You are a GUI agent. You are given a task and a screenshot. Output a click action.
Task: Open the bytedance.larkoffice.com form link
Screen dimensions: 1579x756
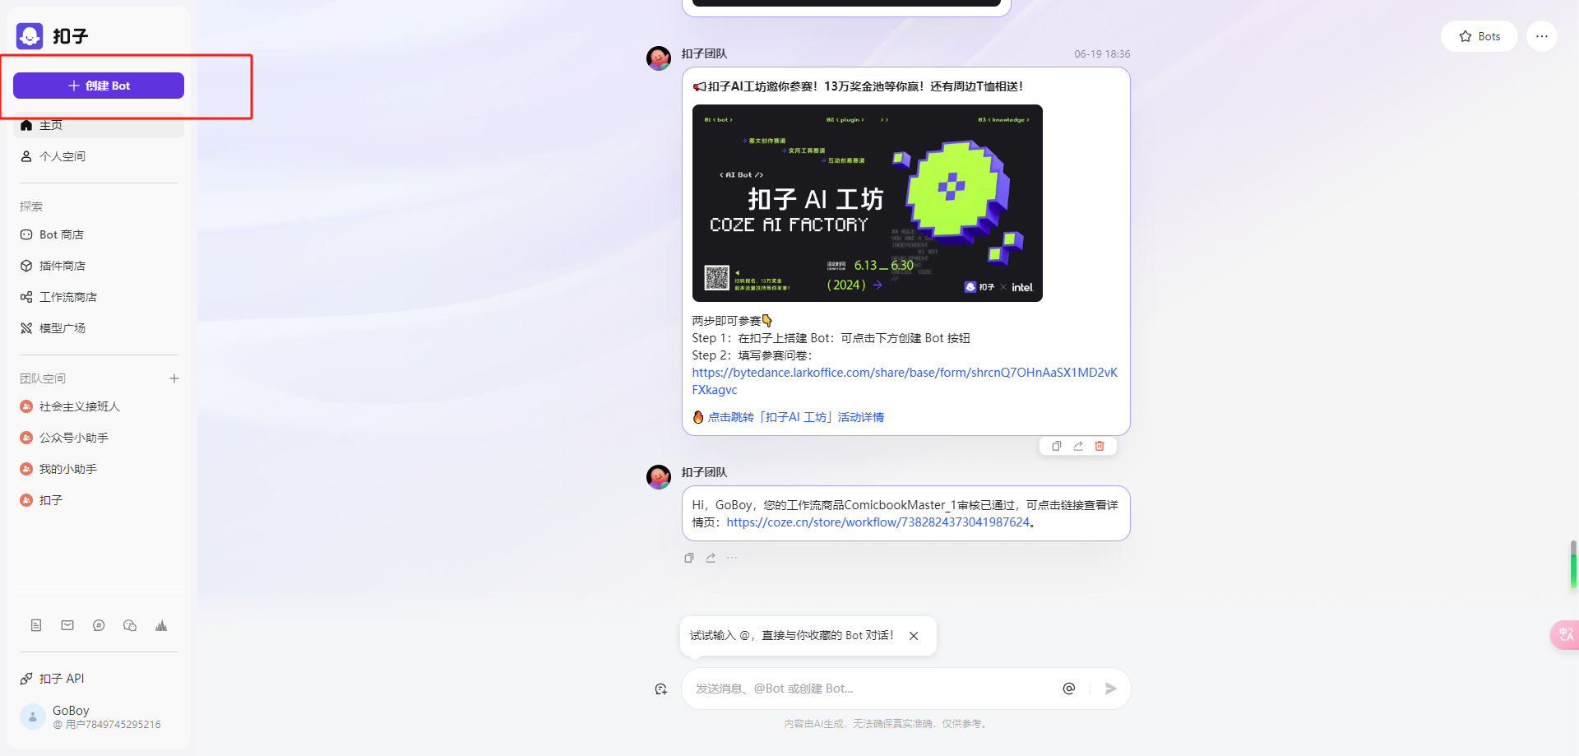905,381
